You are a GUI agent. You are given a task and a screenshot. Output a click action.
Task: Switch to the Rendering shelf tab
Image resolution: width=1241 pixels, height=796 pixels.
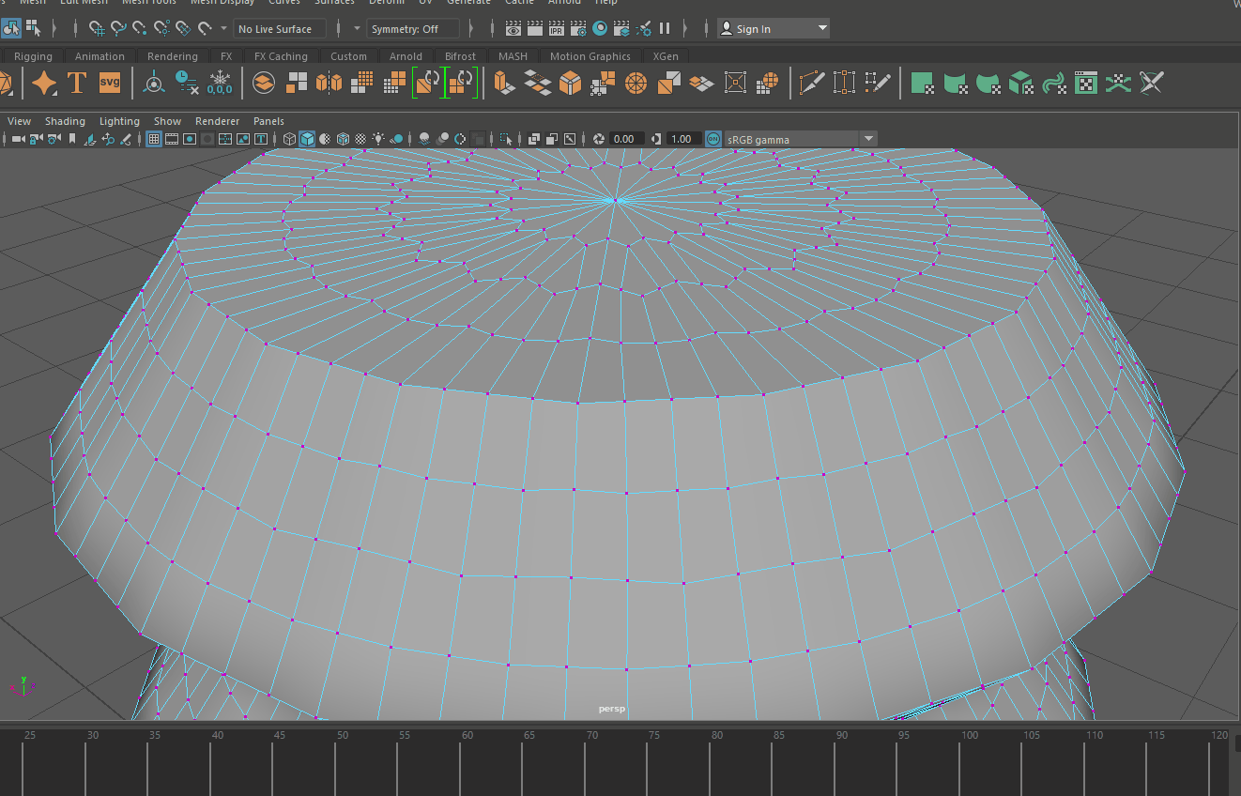(x=173, y=56)
